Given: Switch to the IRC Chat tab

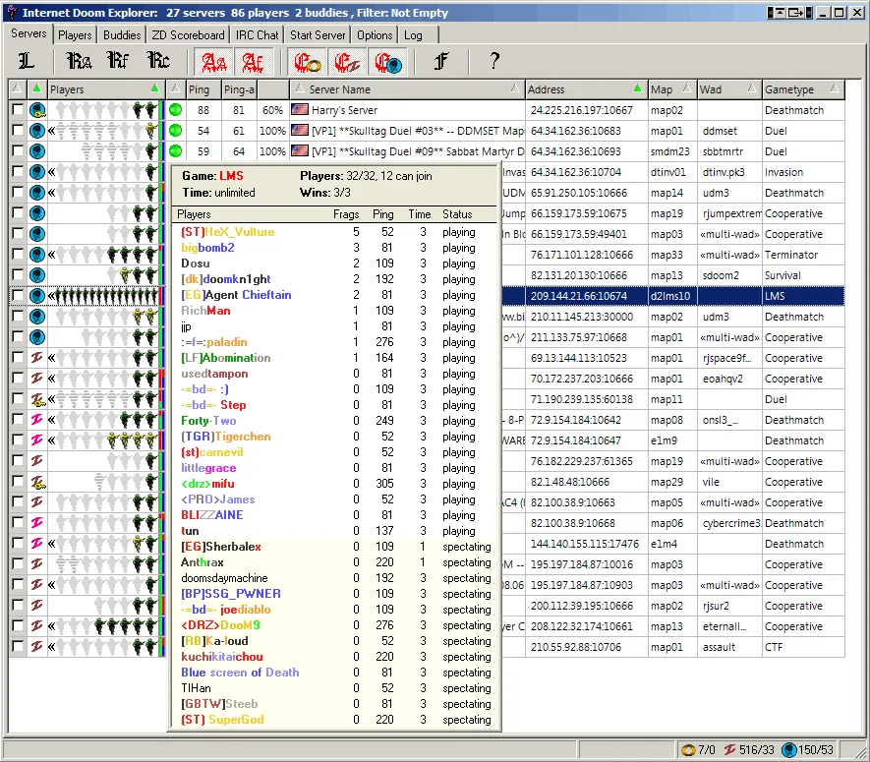Looking at the screenshot, I should click(258, 35).
